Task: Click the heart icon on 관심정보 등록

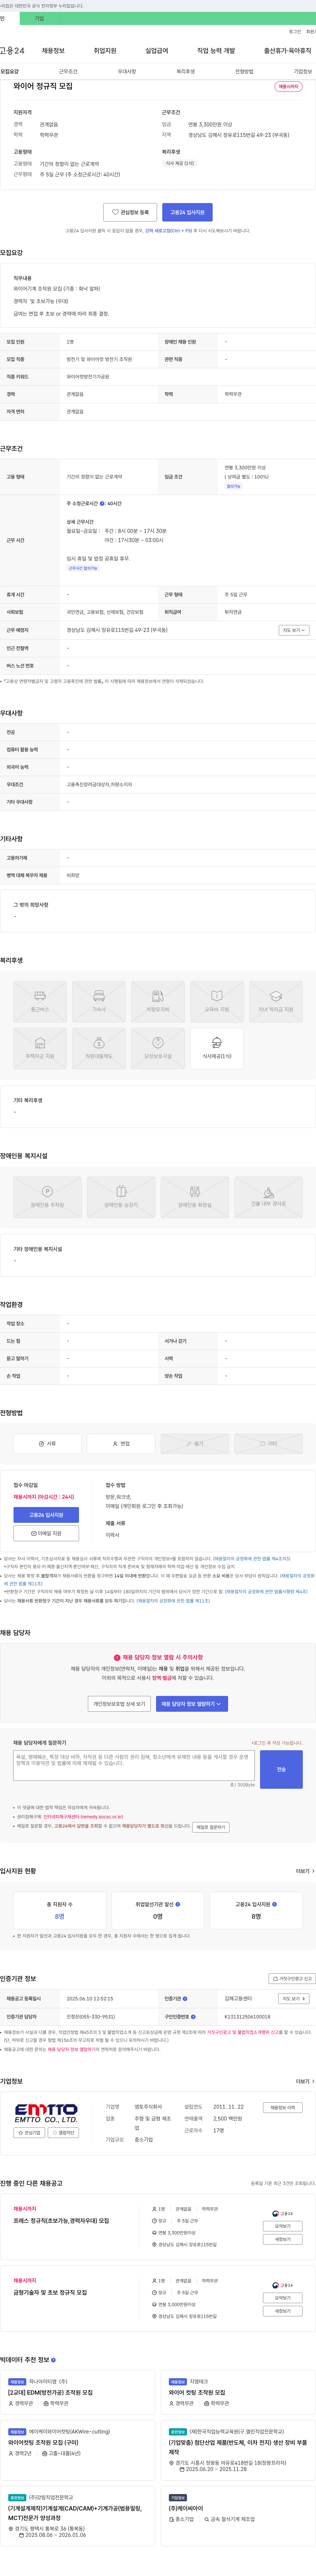Action: click(x=115, y=212)
